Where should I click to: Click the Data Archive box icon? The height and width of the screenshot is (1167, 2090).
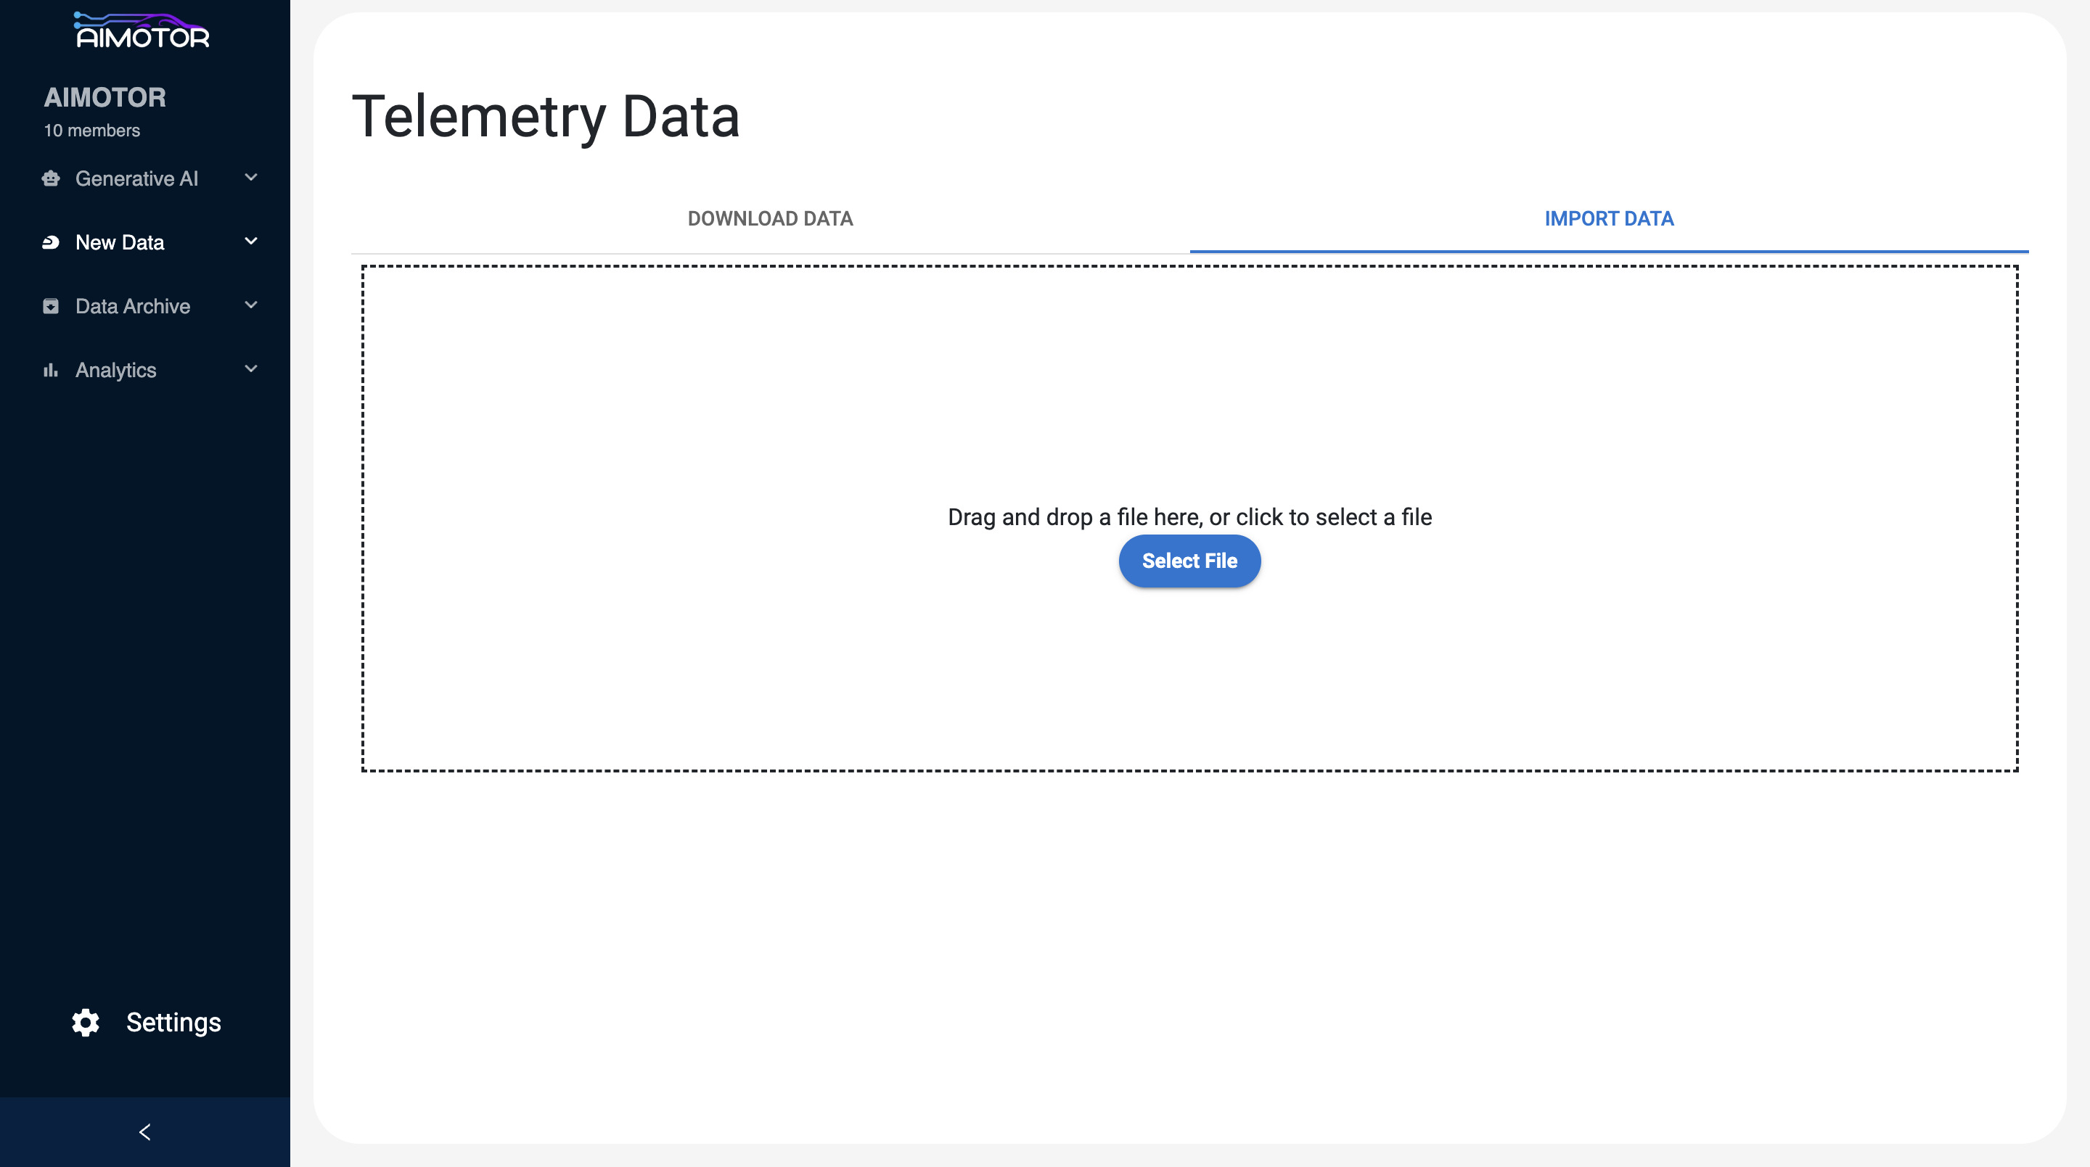[51, 307]
